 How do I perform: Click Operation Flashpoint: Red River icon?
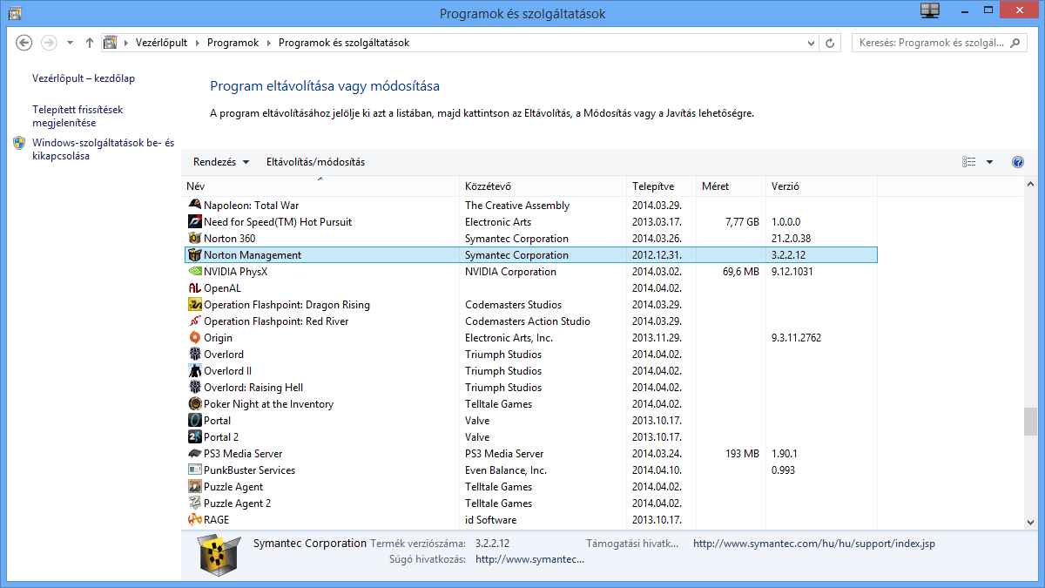click(x=195, y=321)
